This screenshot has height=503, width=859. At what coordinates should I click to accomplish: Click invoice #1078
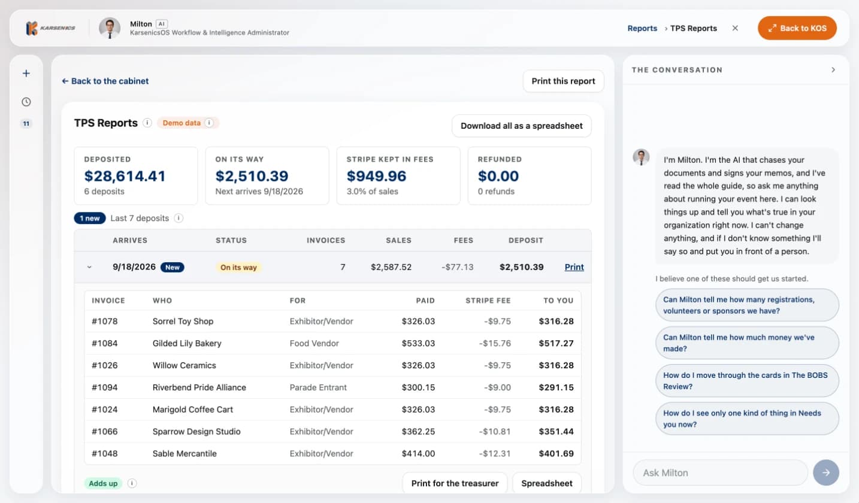point(105,321)
